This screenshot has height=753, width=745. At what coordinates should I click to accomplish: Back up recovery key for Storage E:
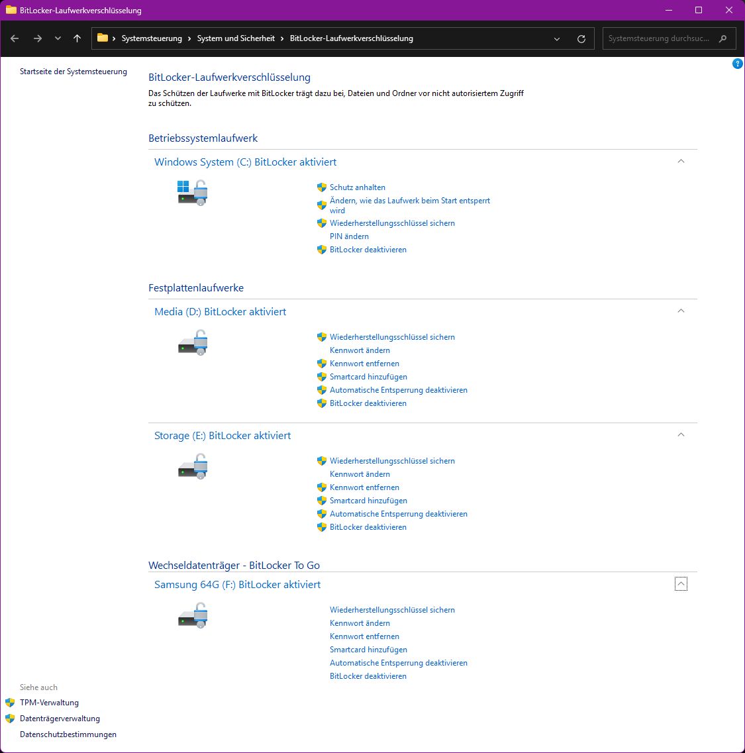(x=392, y=461)
